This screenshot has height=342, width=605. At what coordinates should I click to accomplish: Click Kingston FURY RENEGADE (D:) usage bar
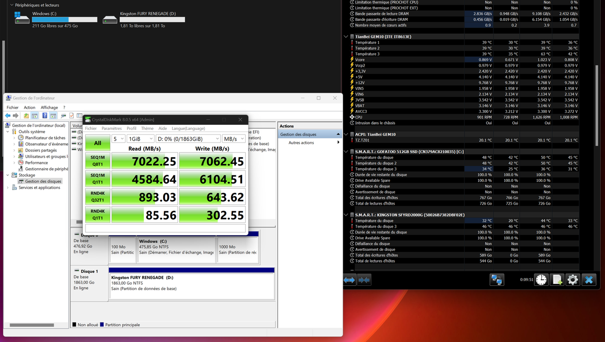152,20
